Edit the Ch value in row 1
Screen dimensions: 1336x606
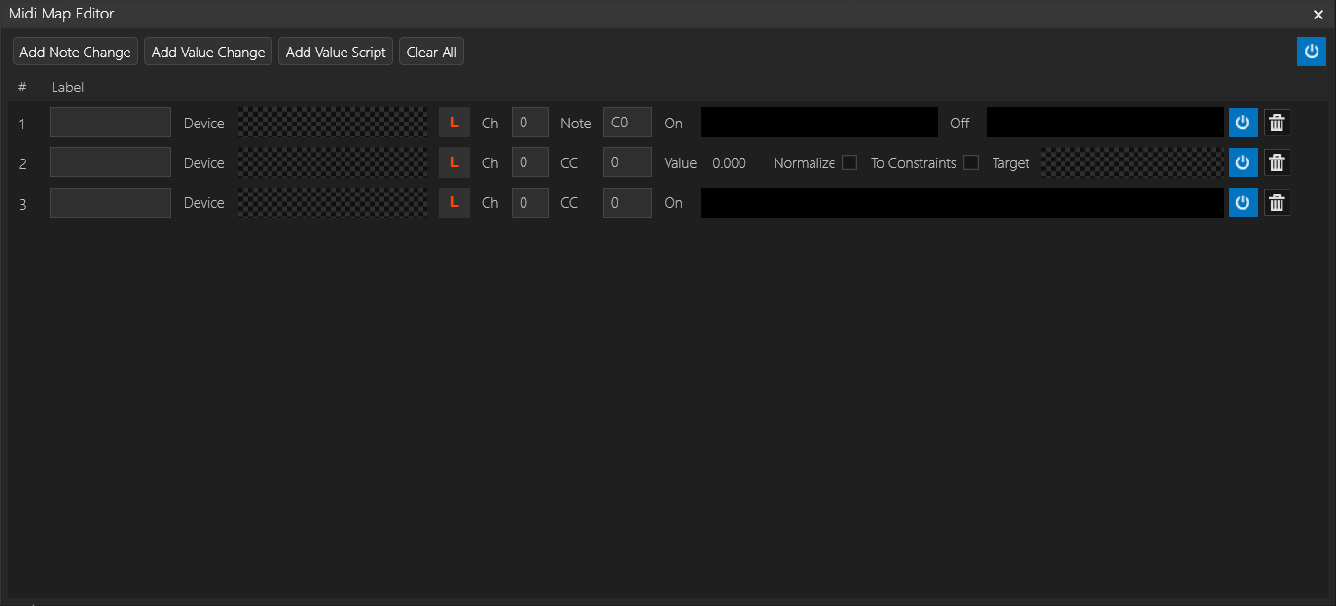pyautogui.click(x=530, y=123)
